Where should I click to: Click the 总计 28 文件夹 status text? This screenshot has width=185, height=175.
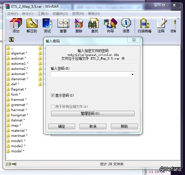click(x=112, y=164)
